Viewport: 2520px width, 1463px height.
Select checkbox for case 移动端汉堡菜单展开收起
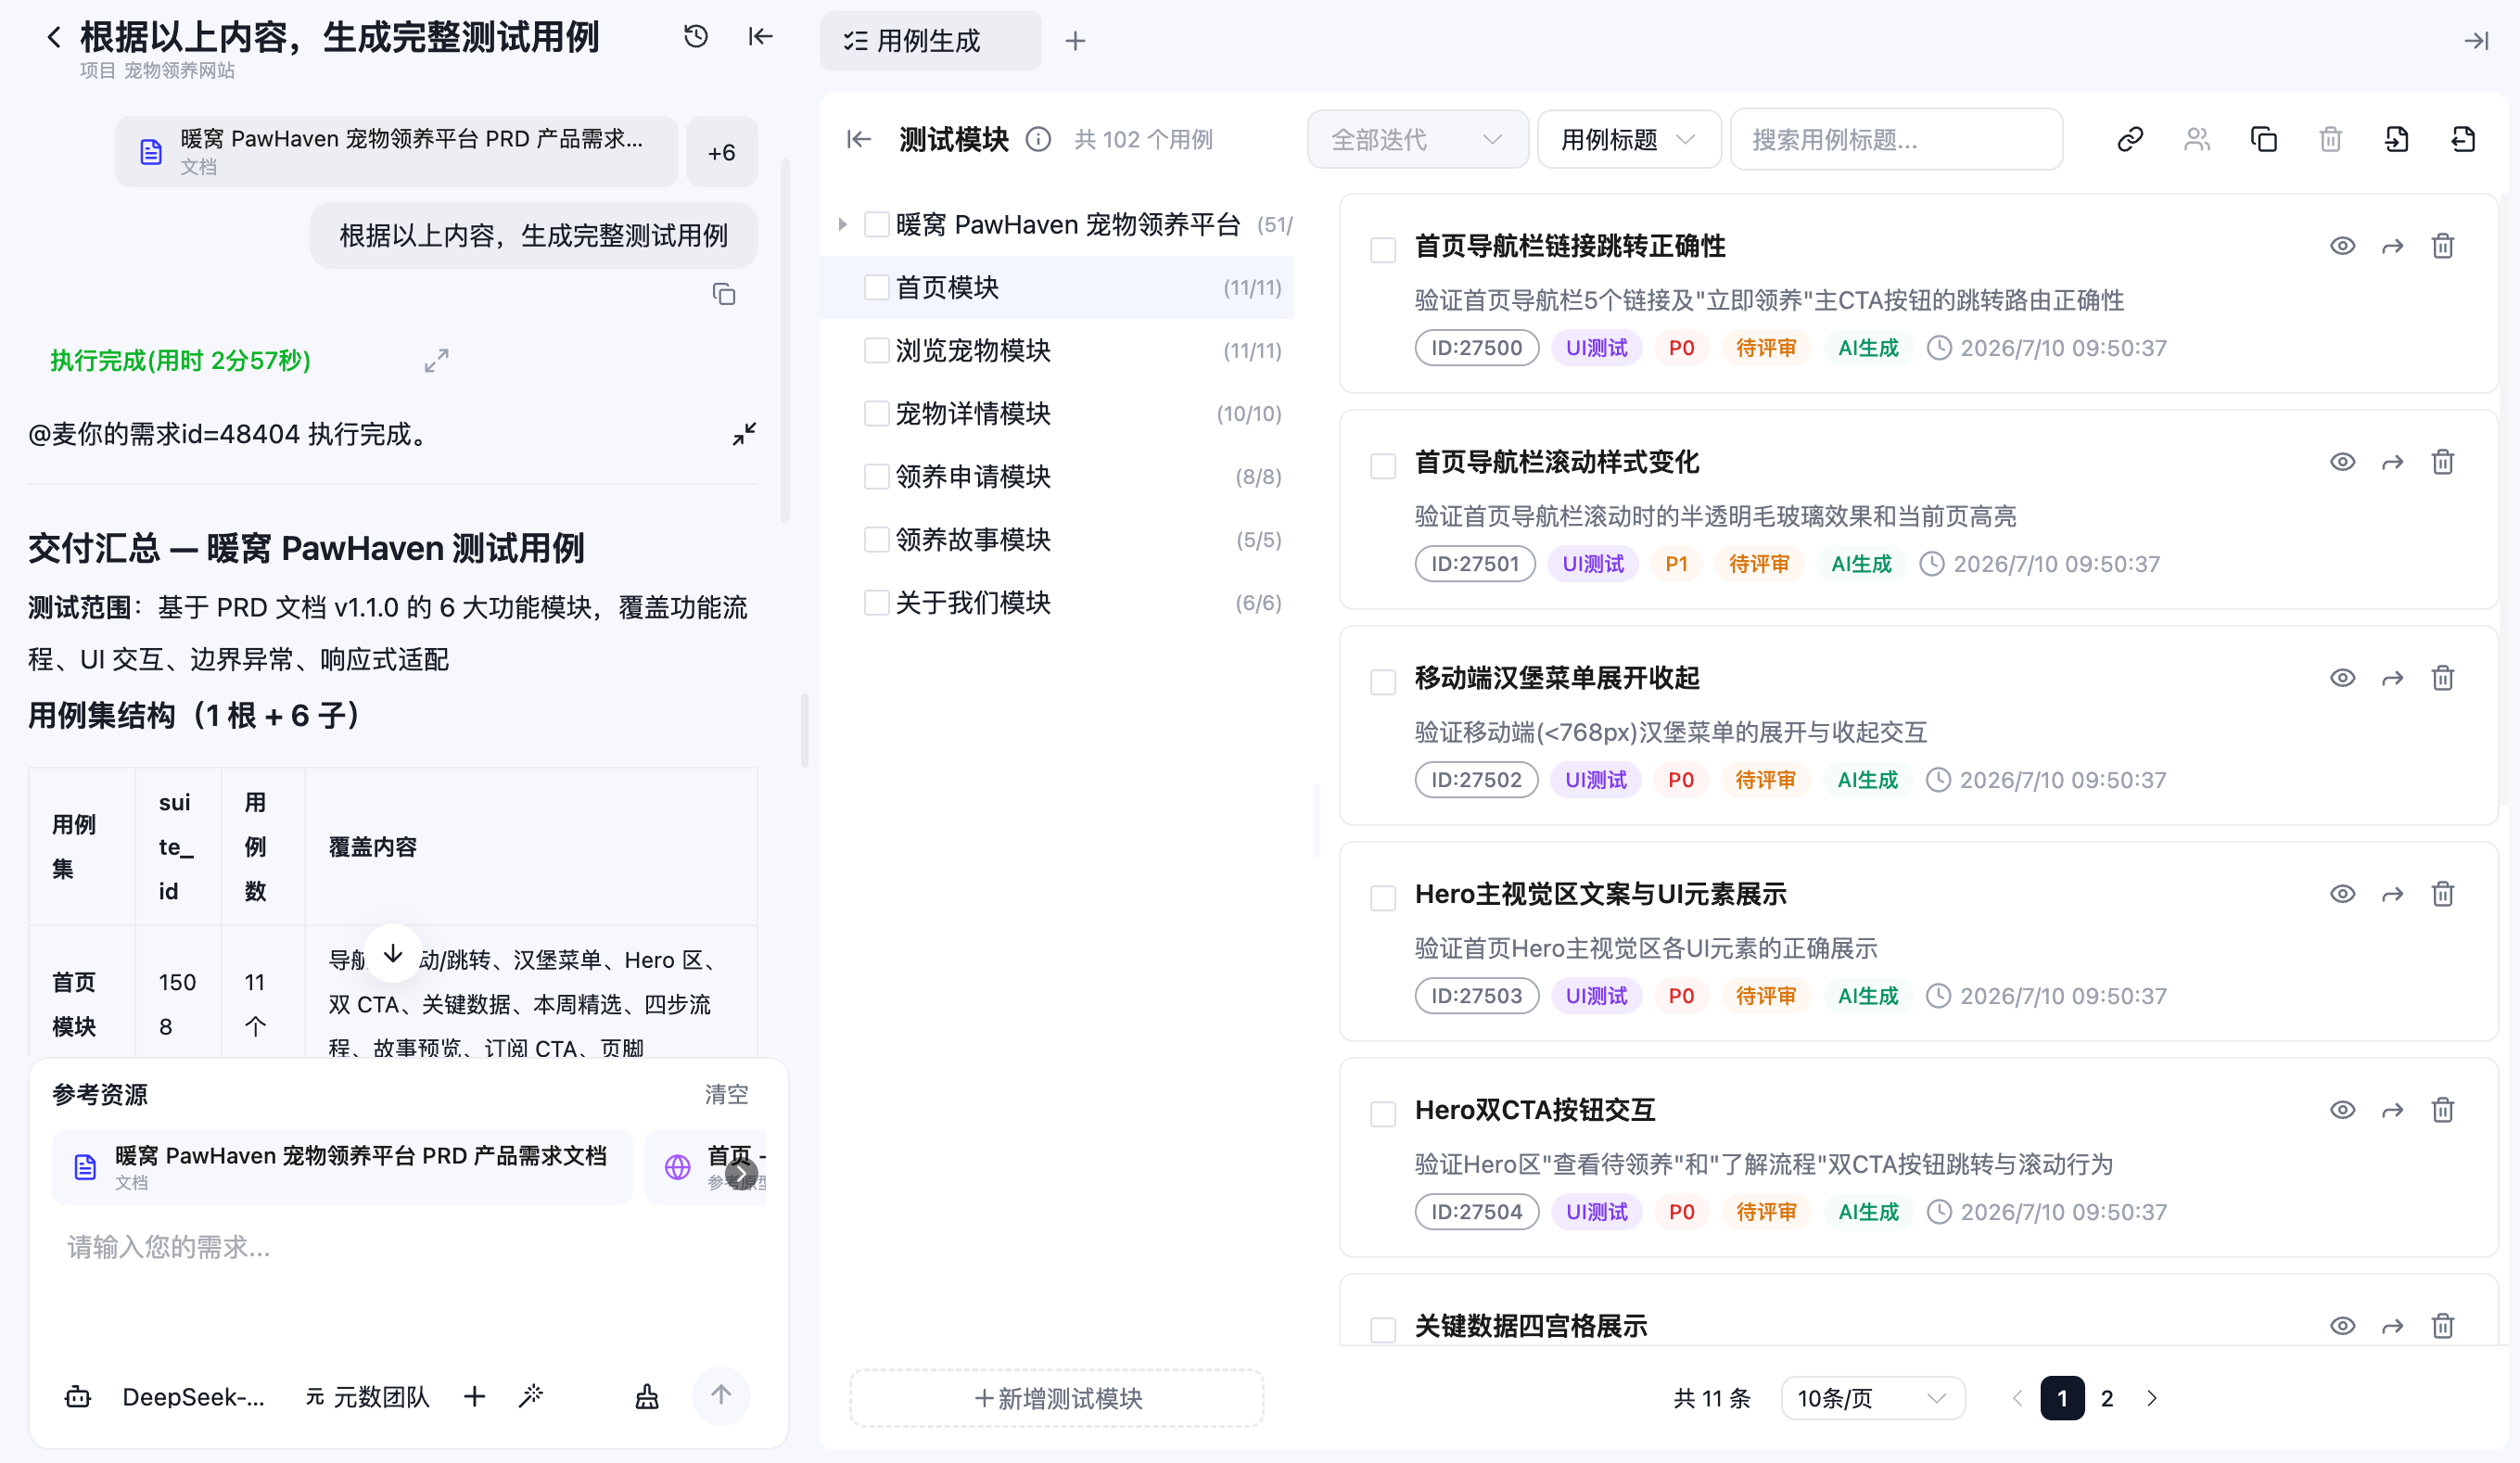click(1383, 682)
